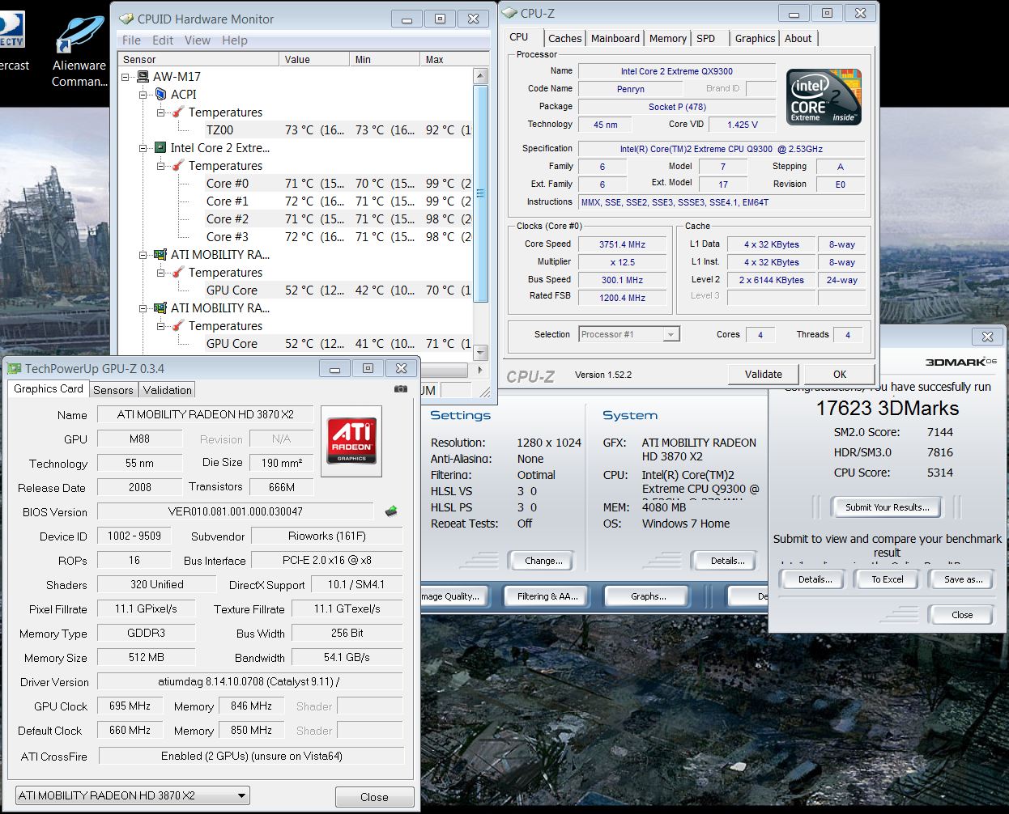Switch to the Mainboard tab in CPU-Z
This screenshot has height=814, width=1009.
(x=615, y=38)
